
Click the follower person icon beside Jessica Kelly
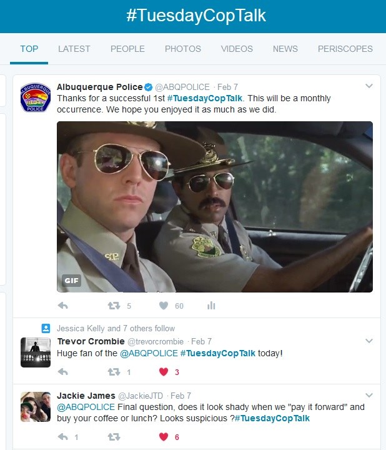tap(46, 328)
